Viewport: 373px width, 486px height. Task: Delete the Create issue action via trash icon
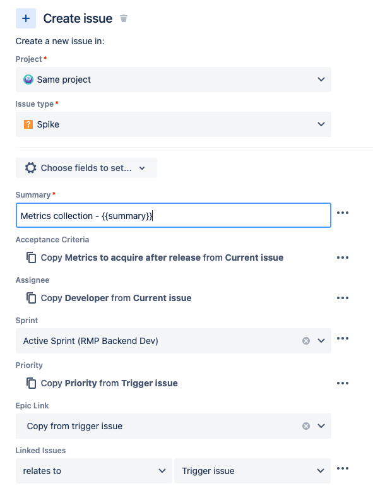point(124,18)
